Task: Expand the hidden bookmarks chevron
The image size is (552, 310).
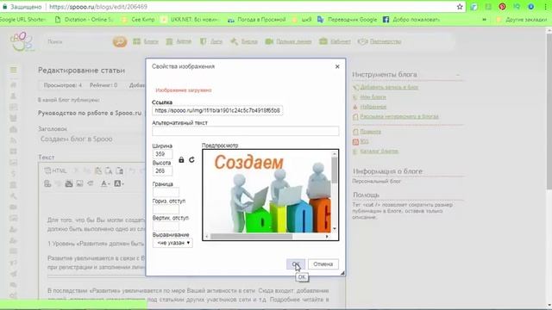Action: (485, 20)
